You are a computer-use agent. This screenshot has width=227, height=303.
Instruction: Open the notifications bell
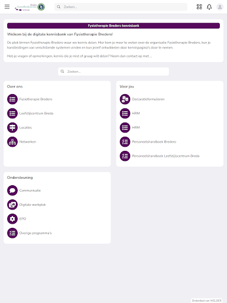click(209, 7)
